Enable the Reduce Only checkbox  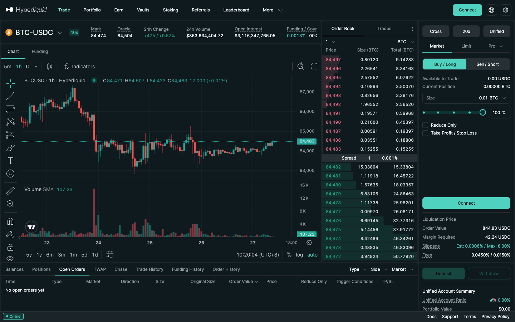coord(425,125)
